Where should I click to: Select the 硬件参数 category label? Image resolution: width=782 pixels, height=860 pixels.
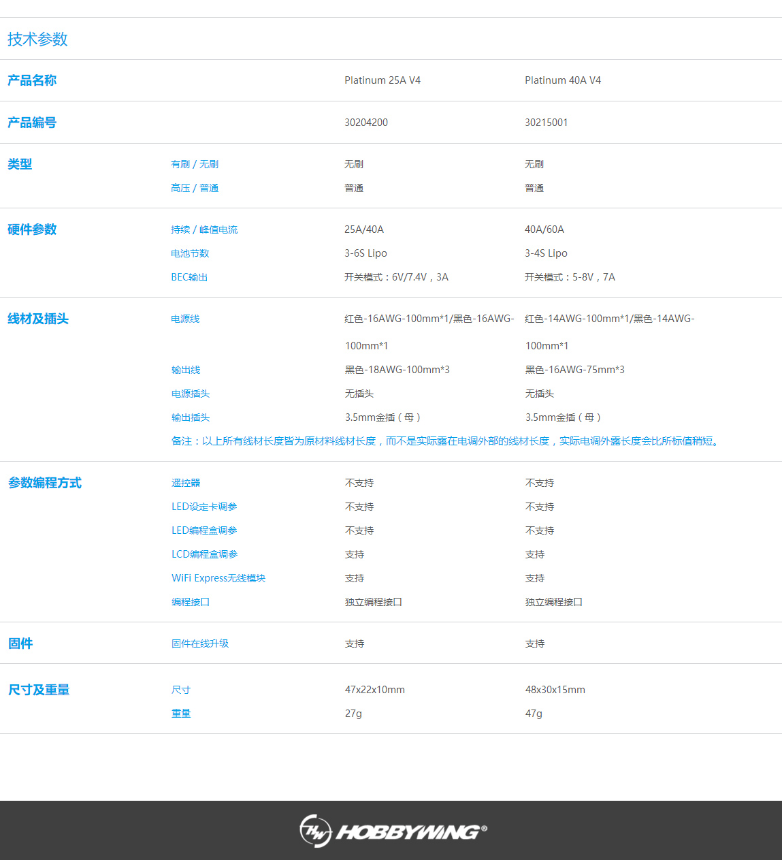pos(32,229)
